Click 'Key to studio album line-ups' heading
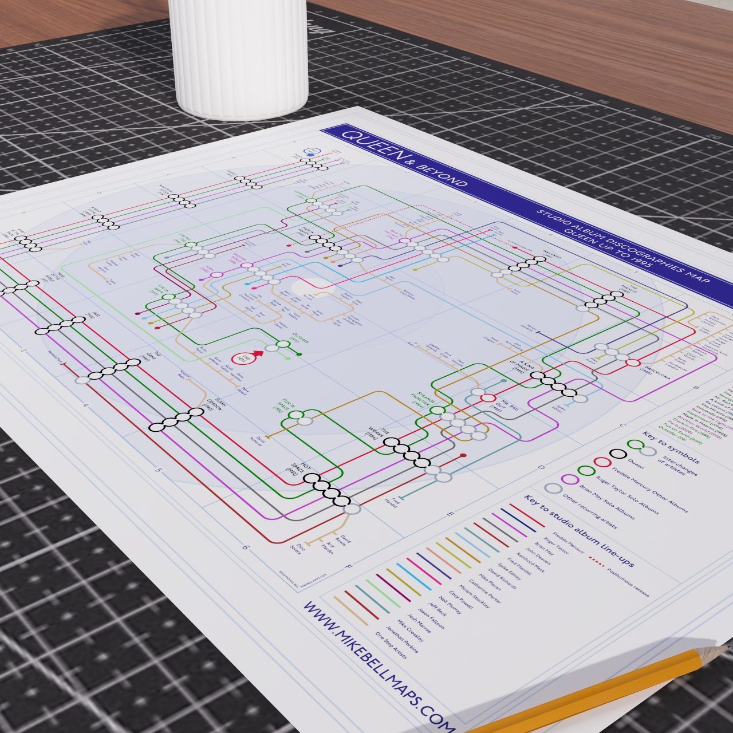This screenshot has width=733, height=733. [579, 531]
